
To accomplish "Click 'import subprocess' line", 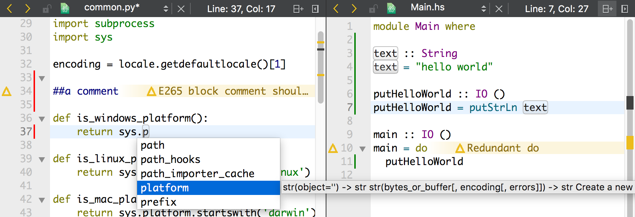I will click(x=104, y=23).
